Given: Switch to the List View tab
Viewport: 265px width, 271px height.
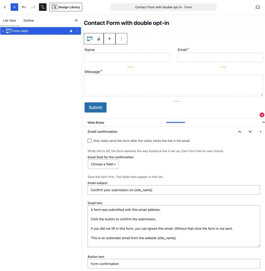Looking at the screenshot, I should [x=10, y=21].
